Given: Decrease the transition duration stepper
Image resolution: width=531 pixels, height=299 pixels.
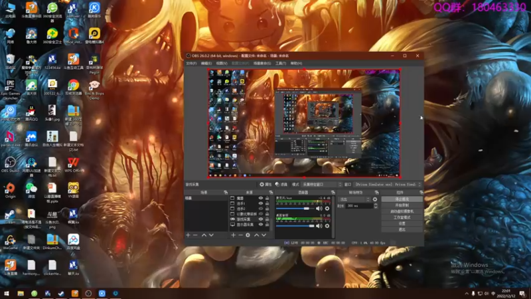Looking at the screenshot, I should point(376,207).
